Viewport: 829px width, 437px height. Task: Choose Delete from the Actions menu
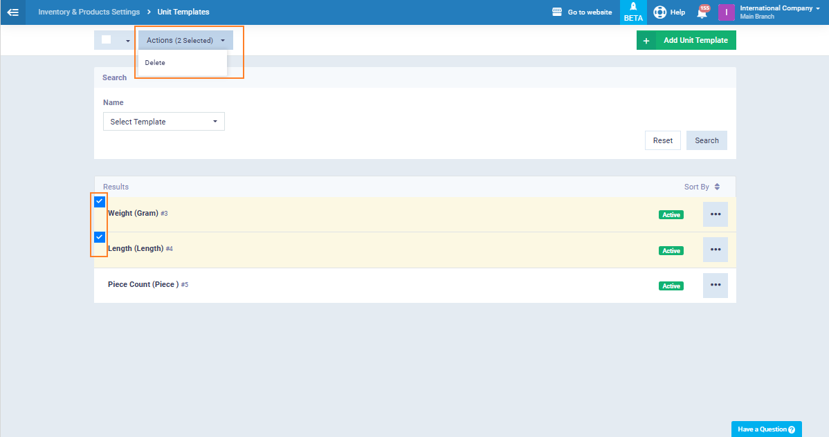(x=155, y=63)
